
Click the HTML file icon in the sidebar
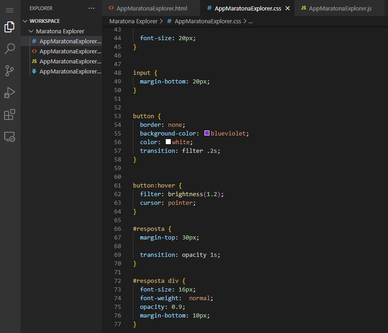coord(34,51)
